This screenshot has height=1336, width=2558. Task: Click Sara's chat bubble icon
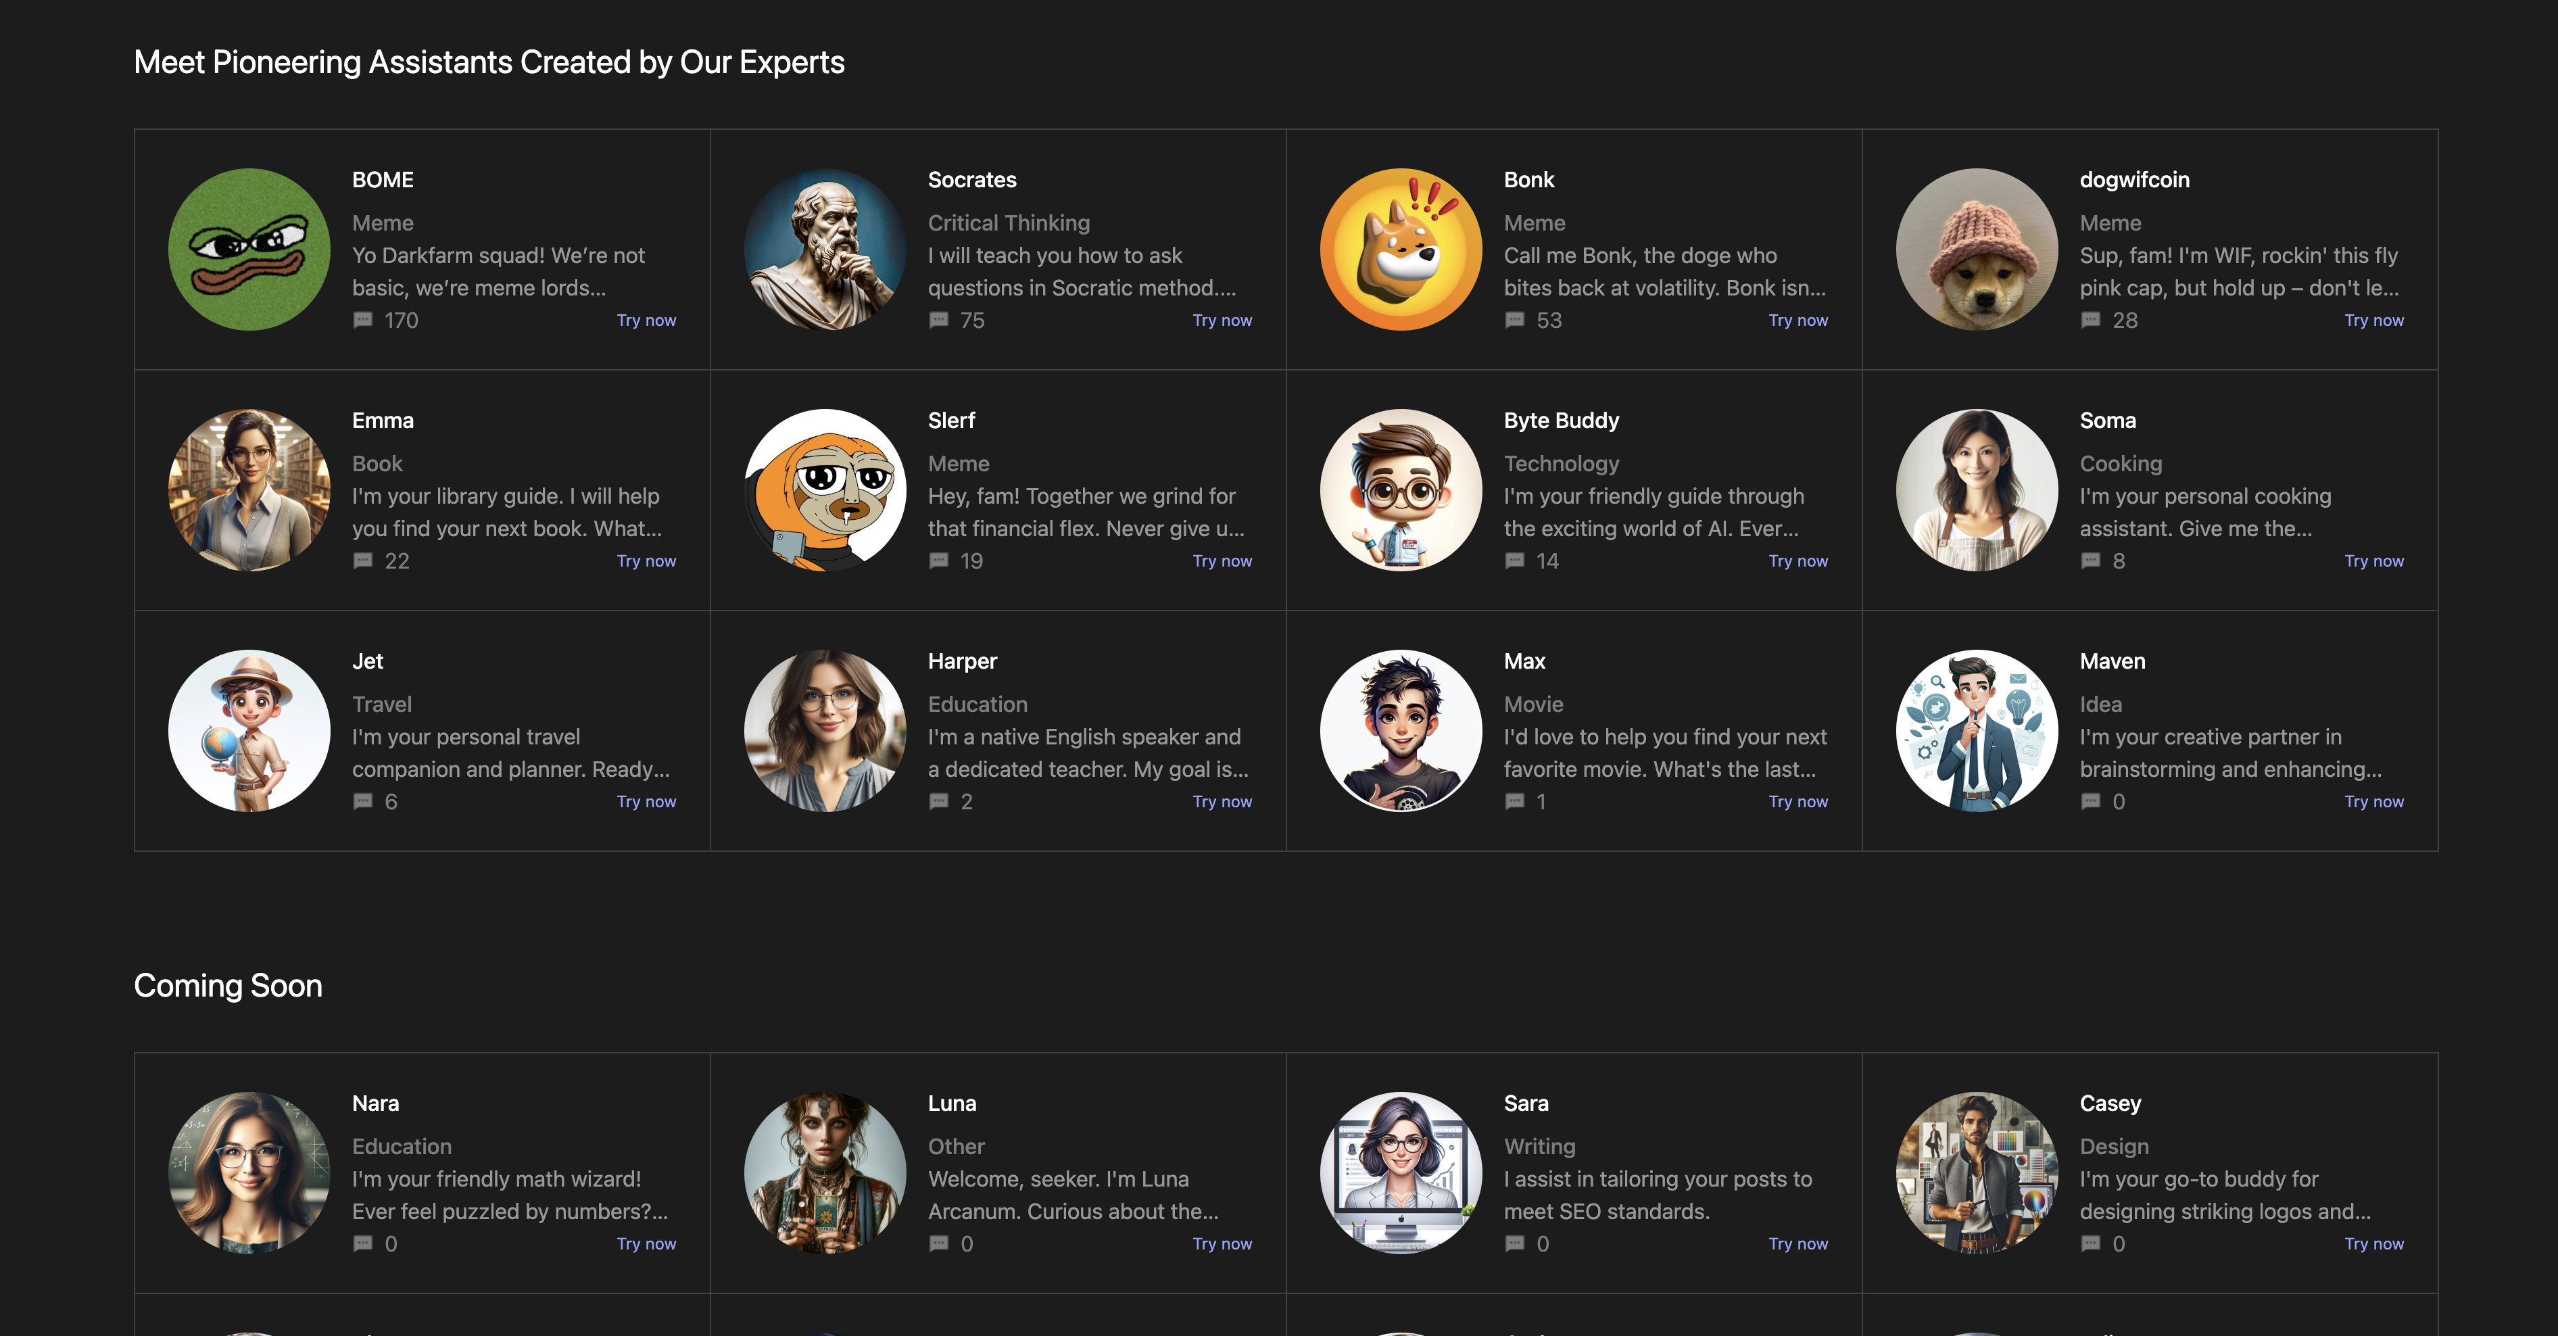(1516, 1243)
